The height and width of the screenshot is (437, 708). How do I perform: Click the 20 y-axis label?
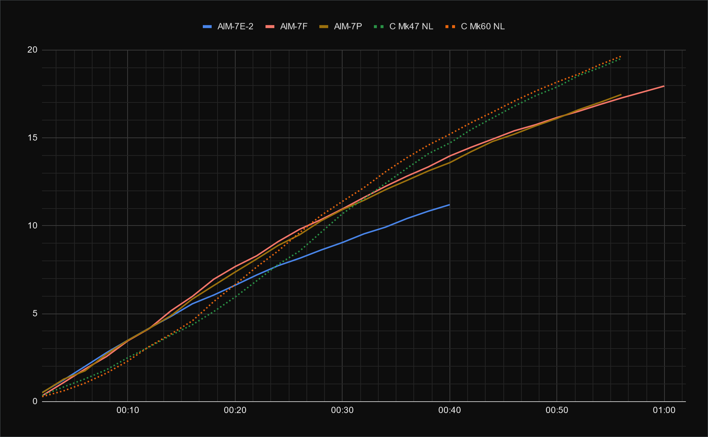click(x=32, y=50)
